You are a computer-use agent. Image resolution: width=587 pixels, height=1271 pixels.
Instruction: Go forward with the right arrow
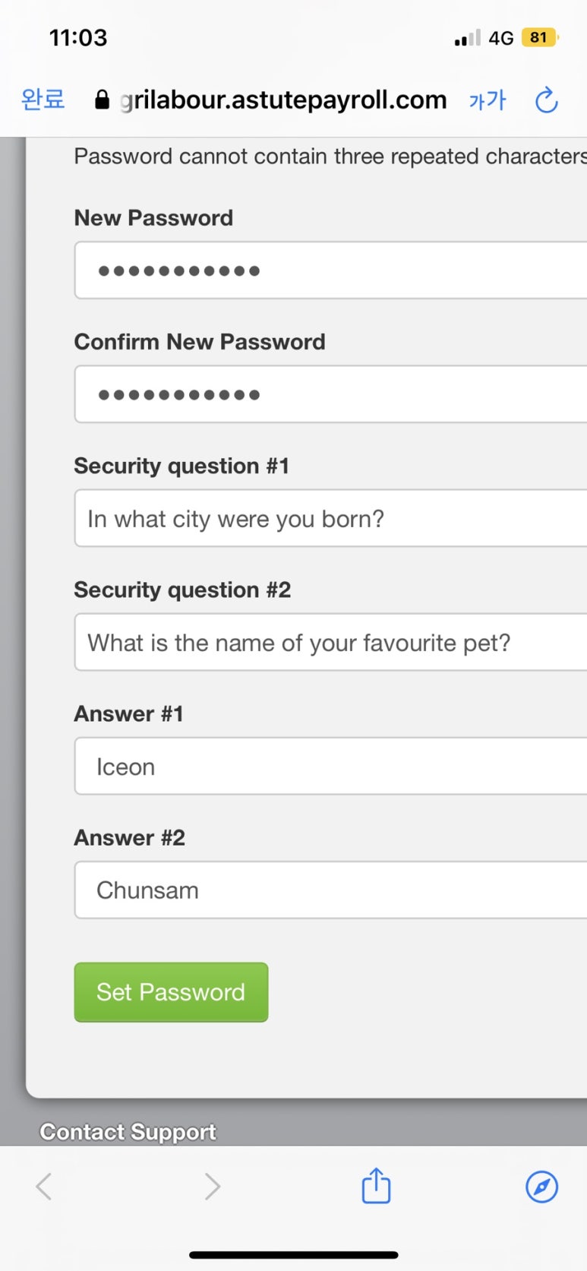pyautogui.click(x=212, y=1186)
